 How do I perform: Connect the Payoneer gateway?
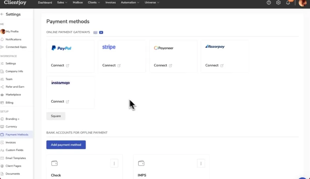160,65
